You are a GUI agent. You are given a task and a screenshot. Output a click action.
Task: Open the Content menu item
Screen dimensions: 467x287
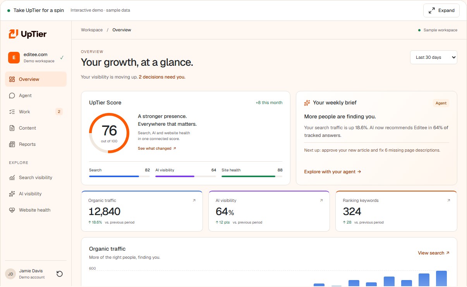36,128
